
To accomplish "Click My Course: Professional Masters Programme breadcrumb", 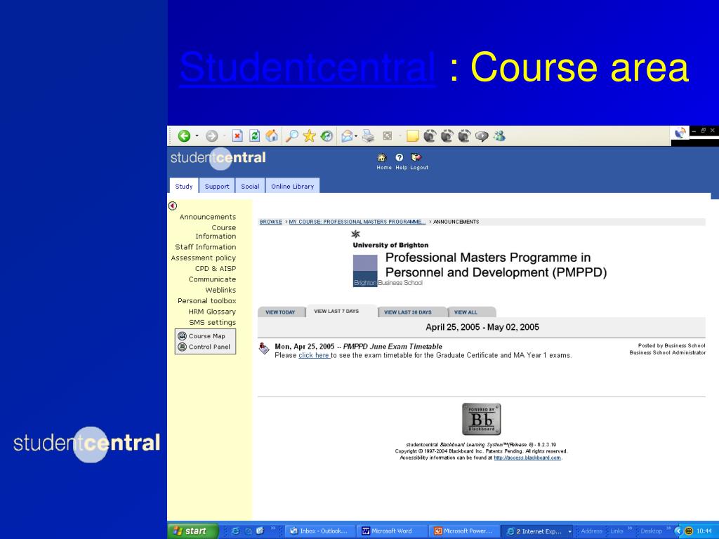I will [x=357, y=222].
